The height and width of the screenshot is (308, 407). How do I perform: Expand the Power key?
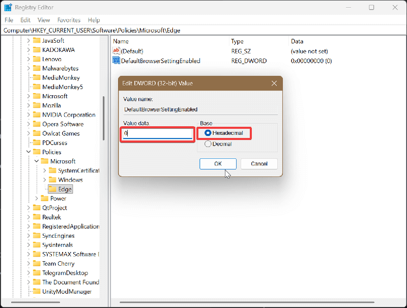pos(37,199)
